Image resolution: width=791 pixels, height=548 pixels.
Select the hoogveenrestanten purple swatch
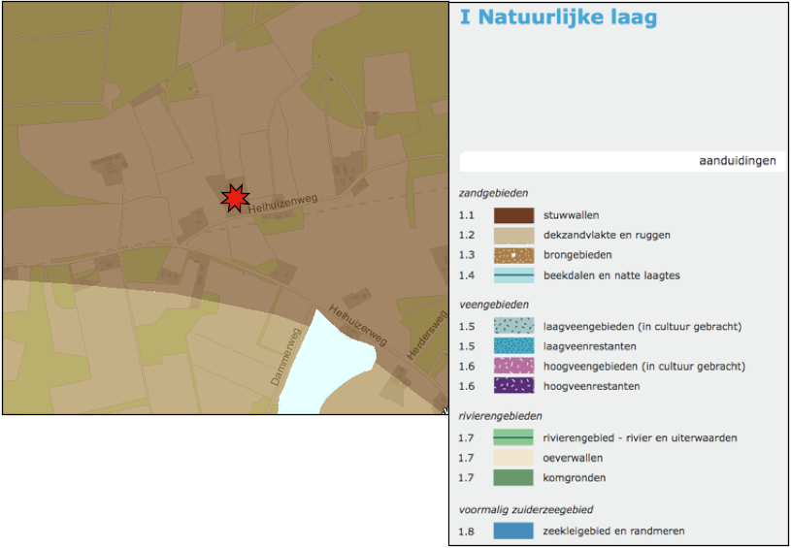tap(513, 386)
